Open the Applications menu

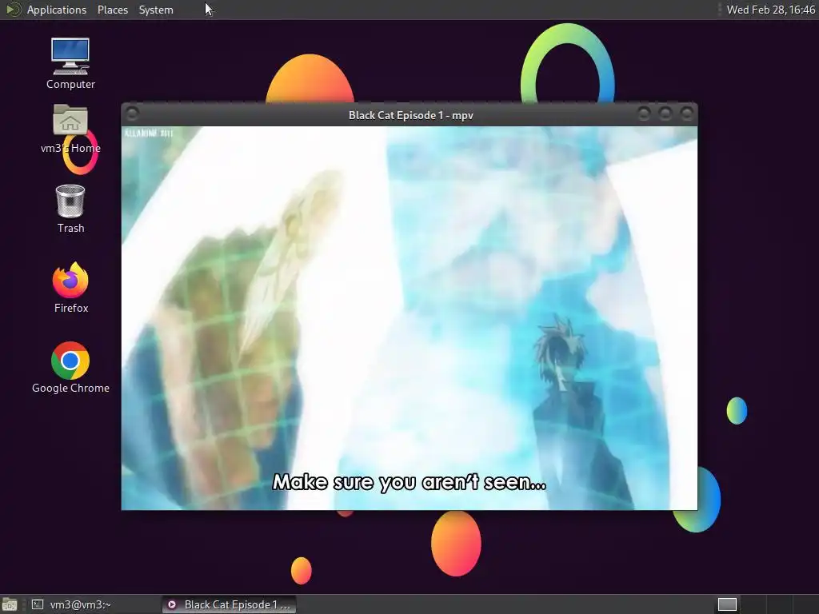pyautogui.click(x=57, y=10)
